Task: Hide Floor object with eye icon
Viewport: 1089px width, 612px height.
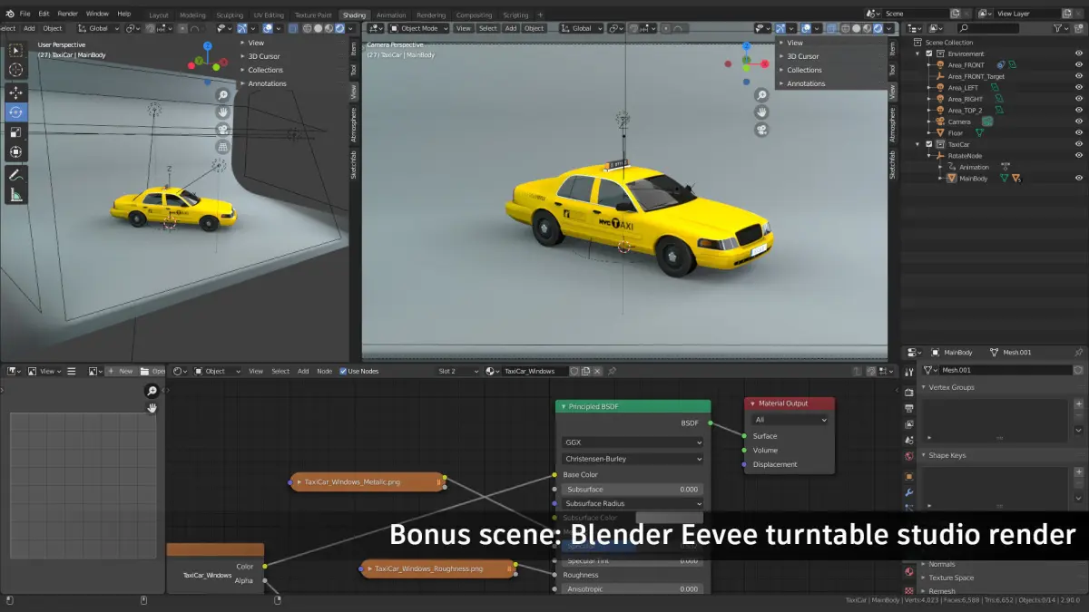Action: tap(1079, 133)
